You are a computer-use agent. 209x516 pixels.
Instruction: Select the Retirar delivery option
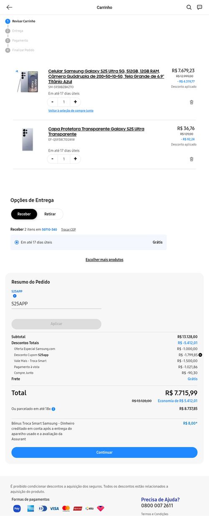50,214
